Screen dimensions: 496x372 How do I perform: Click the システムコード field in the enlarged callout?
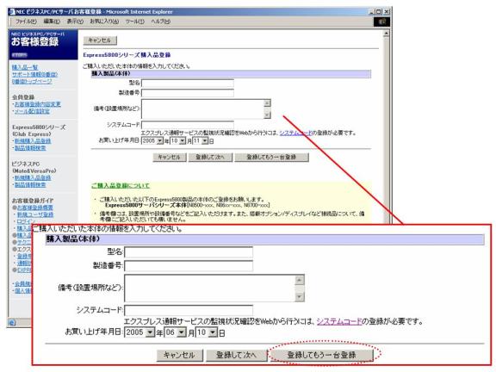coord(189,310)
